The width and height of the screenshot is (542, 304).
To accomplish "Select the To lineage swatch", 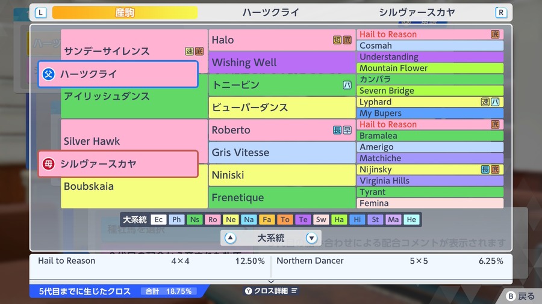I will pyautogui.click(x=285, y=219).
